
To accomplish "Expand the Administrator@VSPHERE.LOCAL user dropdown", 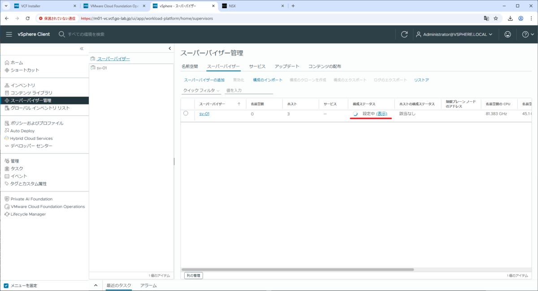I will (x=454, y=35).
